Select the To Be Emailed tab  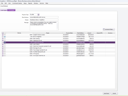(11, 10)
